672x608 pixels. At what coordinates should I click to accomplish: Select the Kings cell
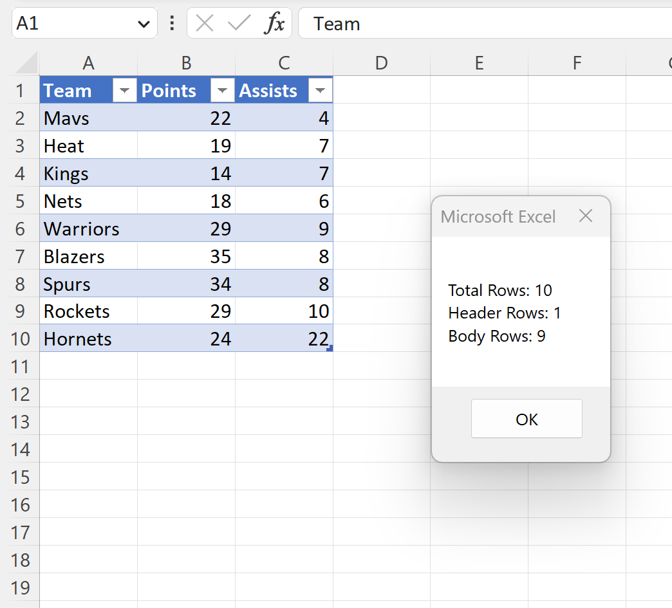click(88, 173)
